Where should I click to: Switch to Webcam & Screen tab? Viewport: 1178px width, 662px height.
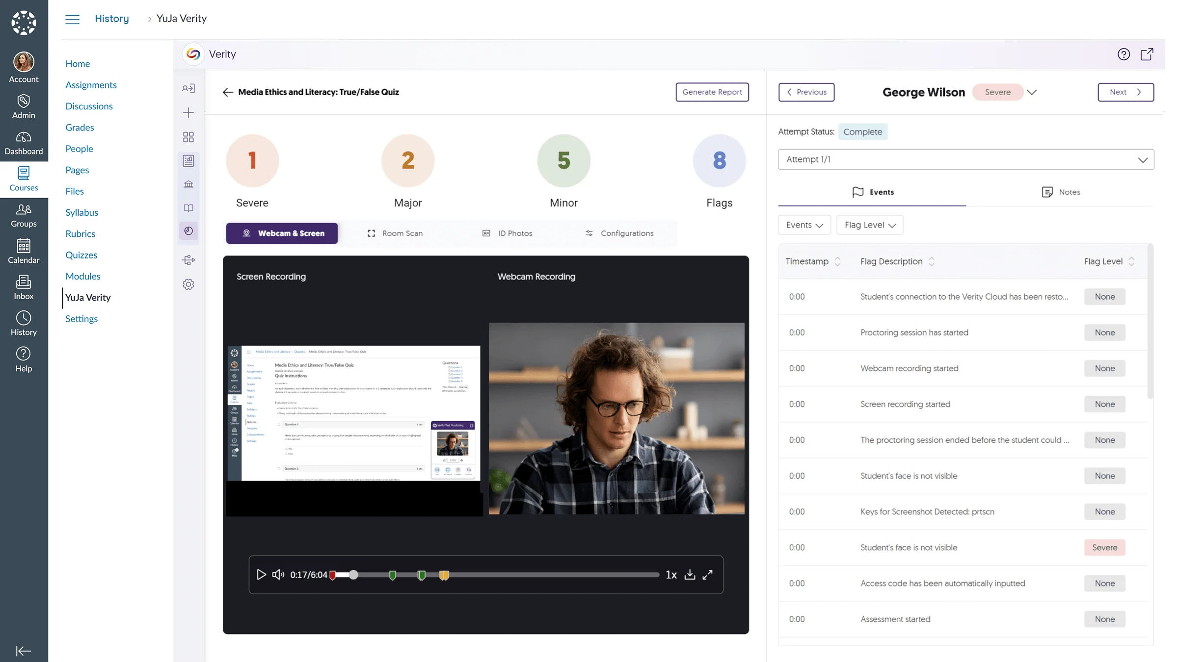click(282, 233)
